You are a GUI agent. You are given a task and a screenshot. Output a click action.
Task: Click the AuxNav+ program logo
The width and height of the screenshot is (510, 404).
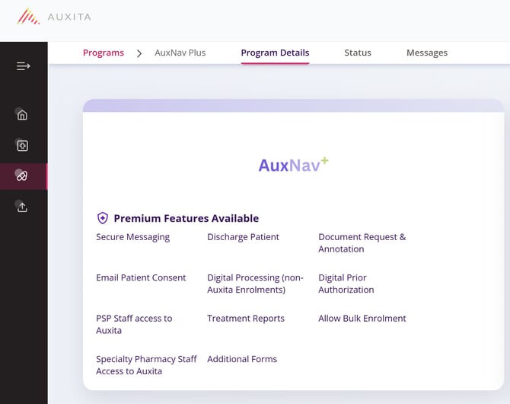click(x=293, y=165)
